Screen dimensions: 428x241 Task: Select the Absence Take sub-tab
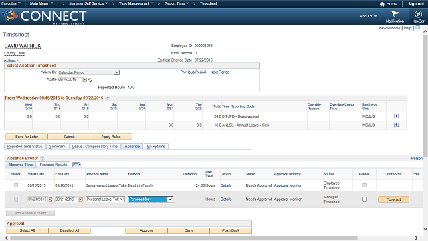pyautogui.click(x=21, y=165)
